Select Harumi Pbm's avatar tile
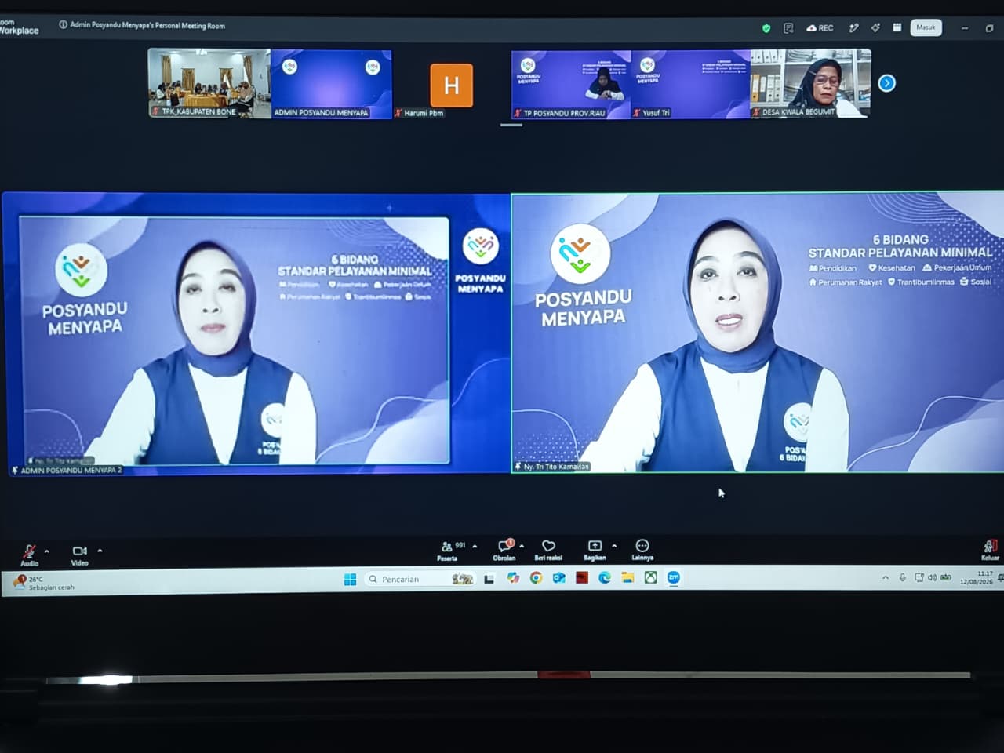 coord(451,85)
